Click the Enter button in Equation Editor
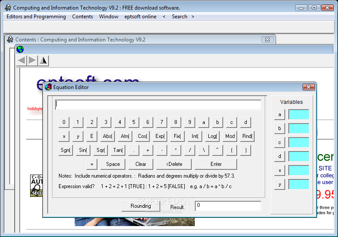Screen dimensions: 338x237 coord(216,164)
